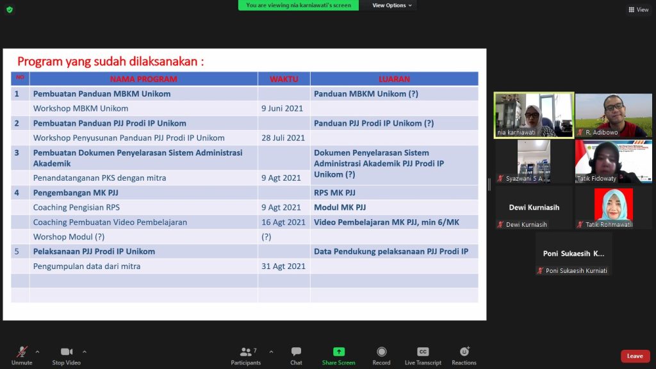This screenshot has width=656, height=369.
Task: Click the 'Pengumpulan data dari mitra' cell
Action: (x=143, y=266)
